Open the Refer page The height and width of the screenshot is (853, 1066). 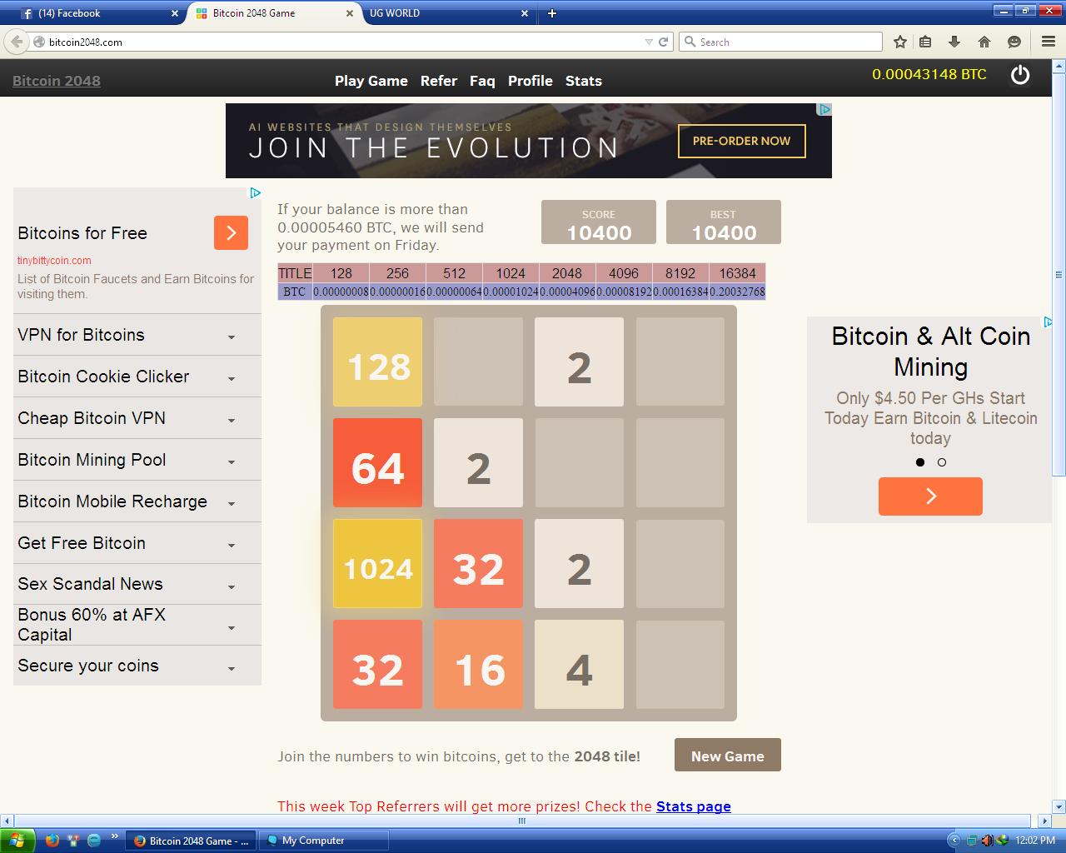439,81
